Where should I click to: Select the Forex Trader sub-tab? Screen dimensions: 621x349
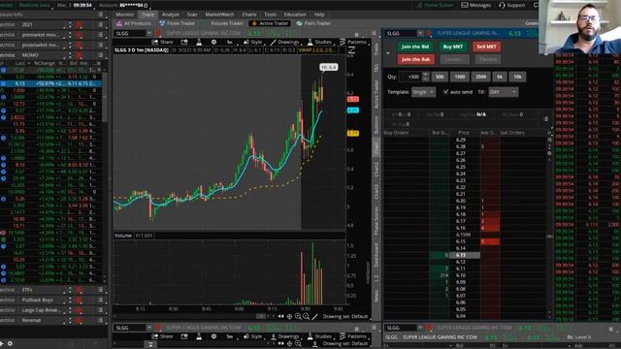coord(176,23)
